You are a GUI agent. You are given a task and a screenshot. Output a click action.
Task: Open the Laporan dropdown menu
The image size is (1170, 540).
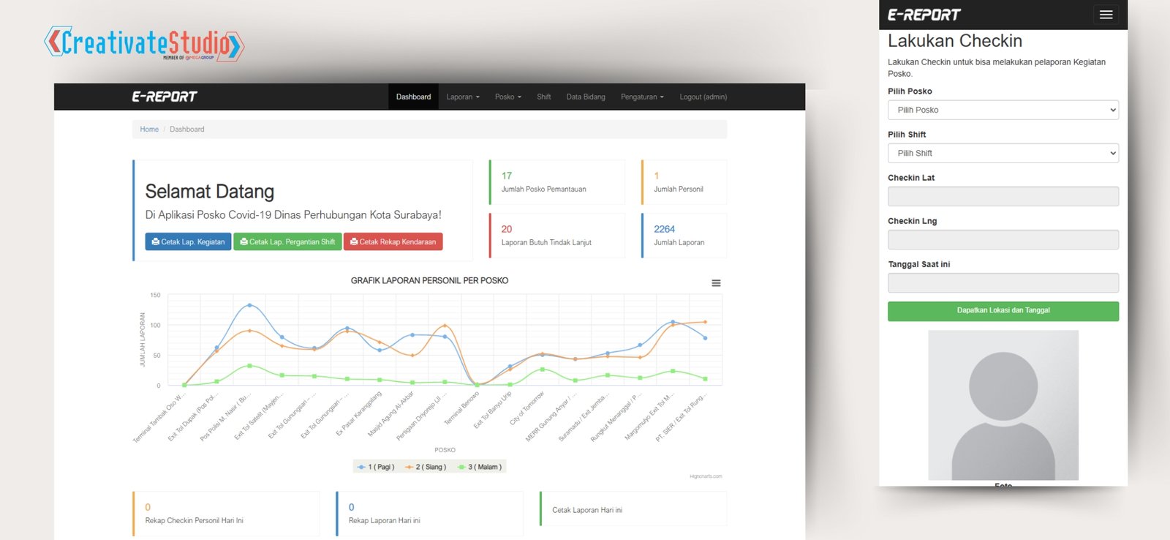tap(463, 97)
